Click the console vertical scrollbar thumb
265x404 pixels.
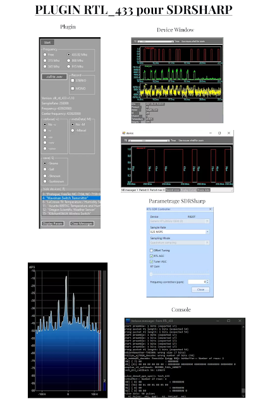pos(243,391)
